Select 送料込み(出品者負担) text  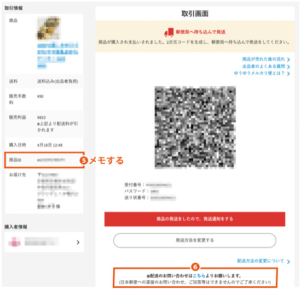[57, 81]
